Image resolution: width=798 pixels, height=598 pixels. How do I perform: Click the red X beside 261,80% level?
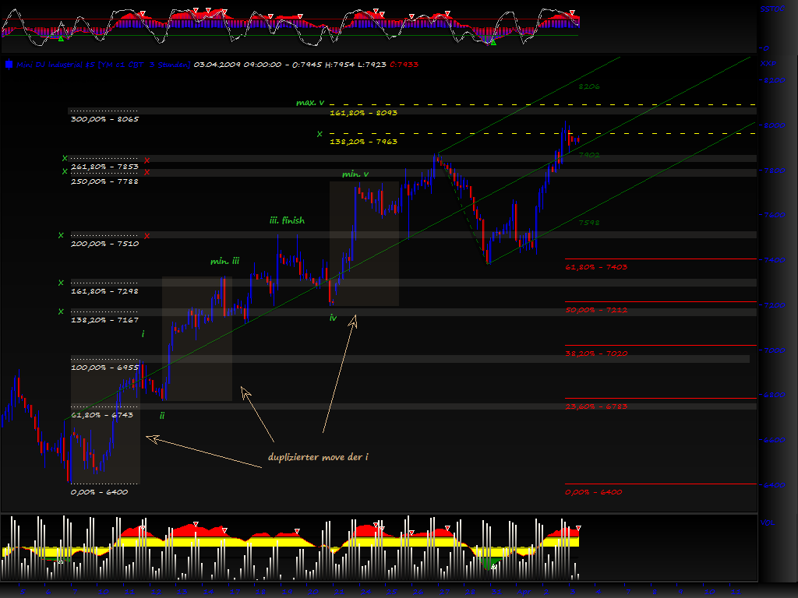click(147, 160)
